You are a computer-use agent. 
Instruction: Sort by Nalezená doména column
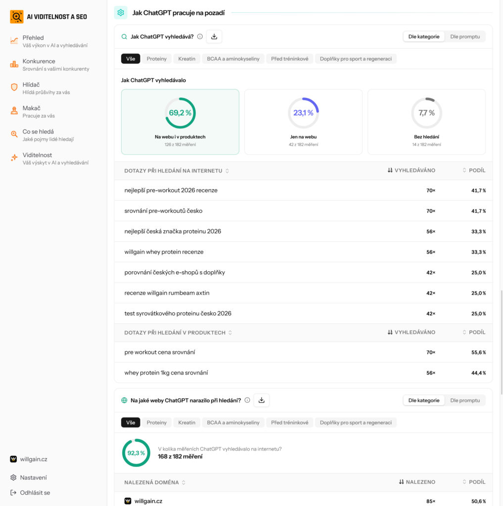click(x=155, y=482)
